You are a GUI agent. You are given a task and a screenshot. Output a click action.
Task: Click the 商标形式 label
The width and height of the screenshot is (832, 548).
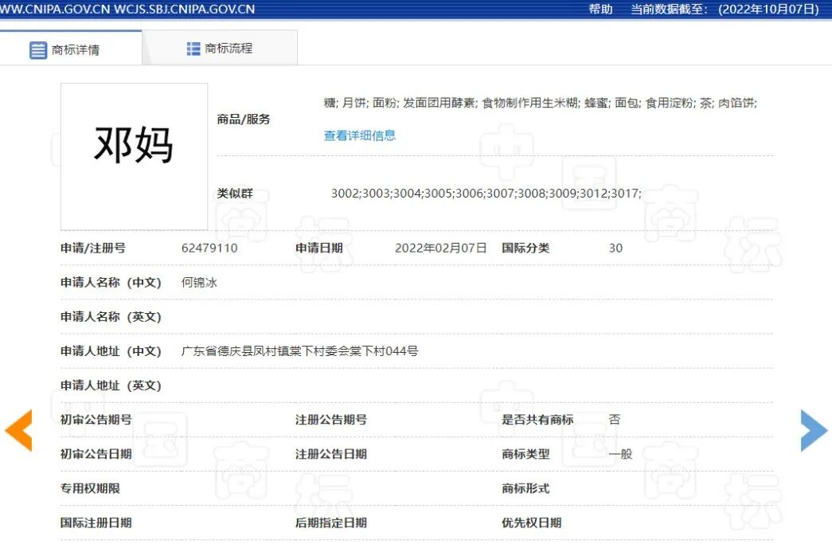point(525,488)
